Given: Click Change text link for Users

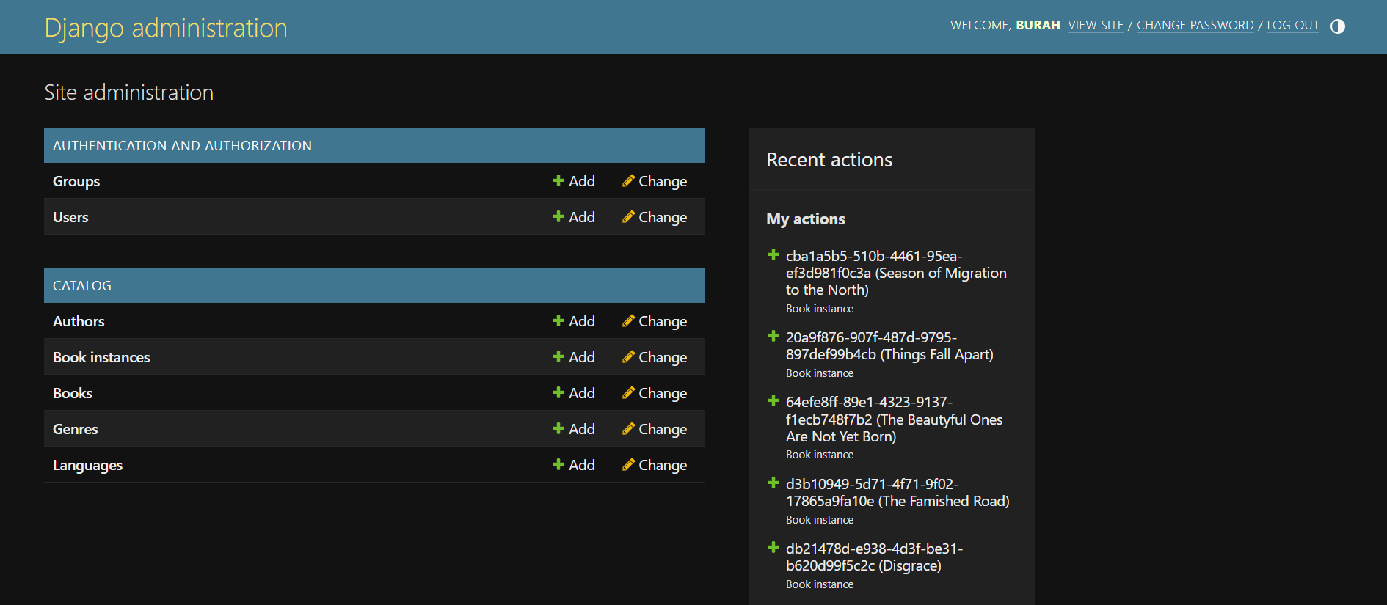Looking at the screenshot, I should (663, 218).
